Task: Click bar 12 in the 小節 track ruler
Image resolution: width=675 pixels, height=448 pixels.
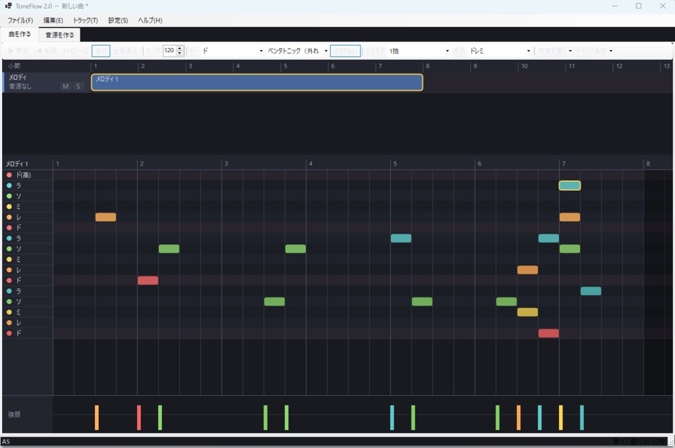Action: point(619,66)
